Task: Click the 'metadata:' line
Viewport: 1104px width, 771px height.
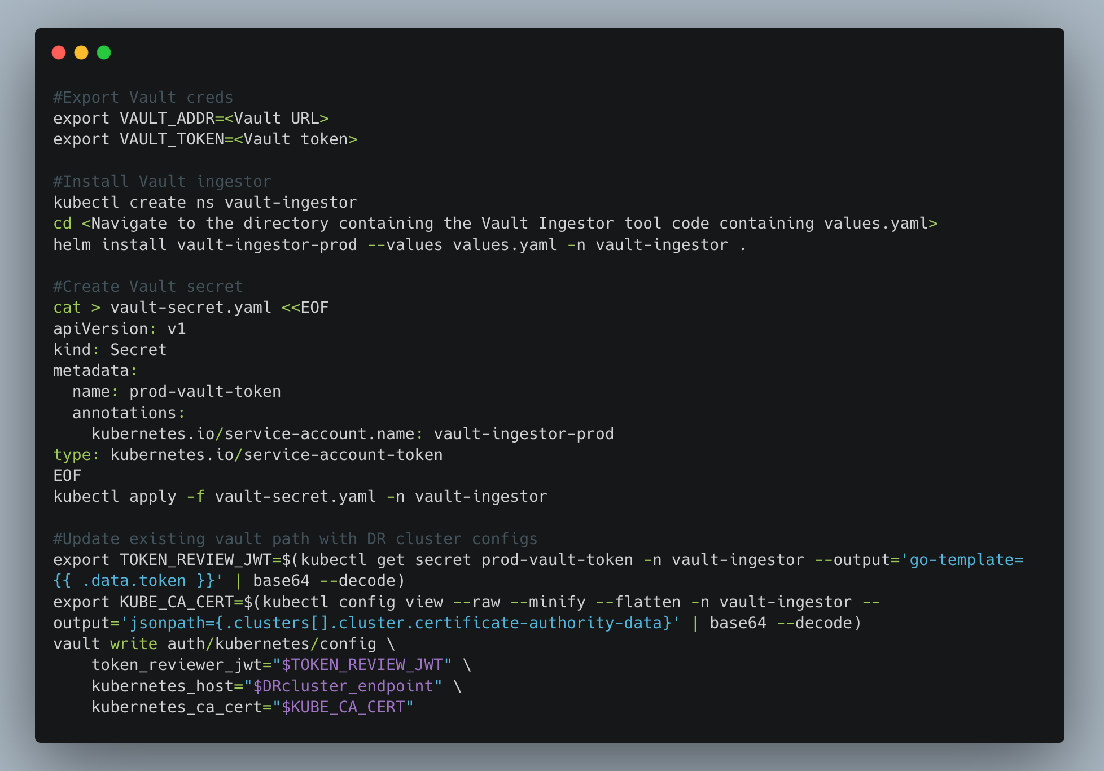Action: [95, 370]
